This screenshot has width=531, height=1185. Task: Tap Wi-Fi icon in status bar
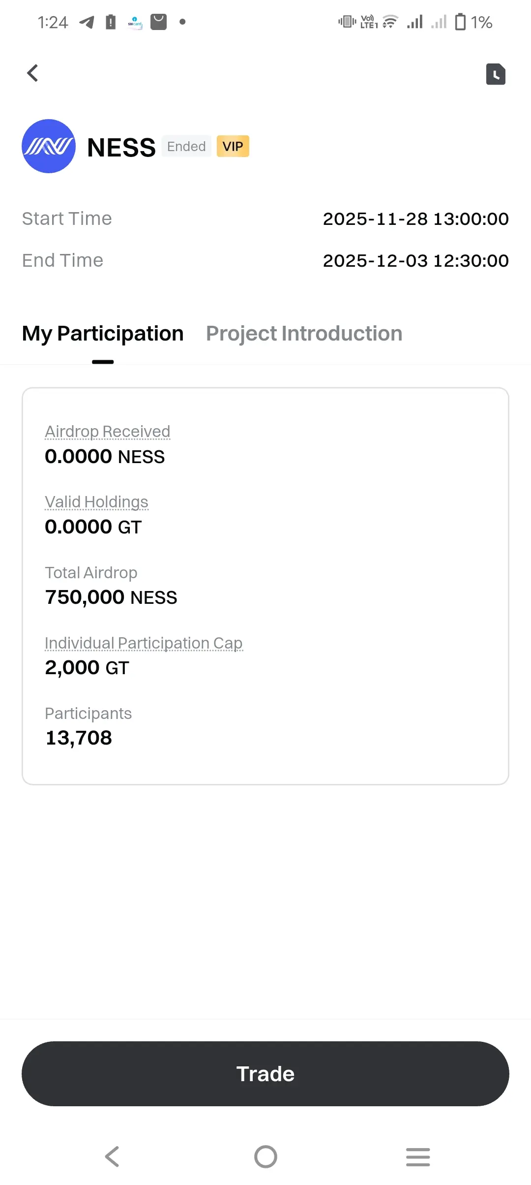(x=390, y=22)
